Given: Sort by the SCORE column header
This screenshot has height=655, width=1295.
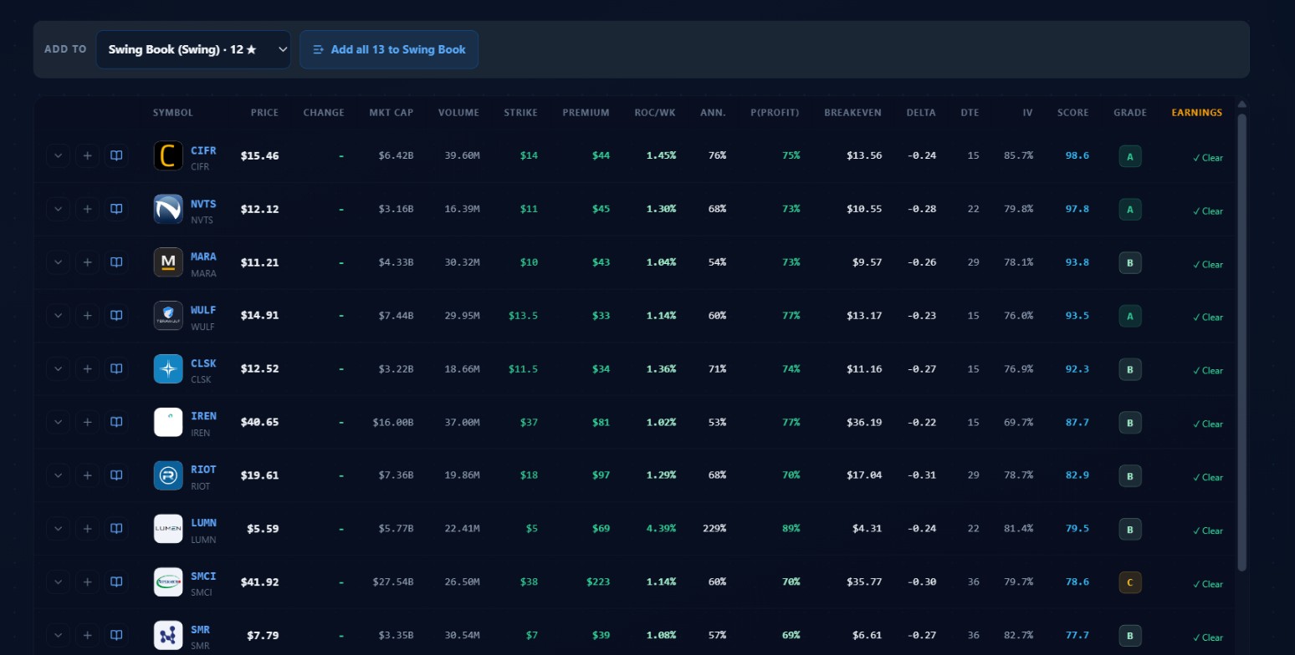Looking at the screenshot, I should click(1072, 113).
